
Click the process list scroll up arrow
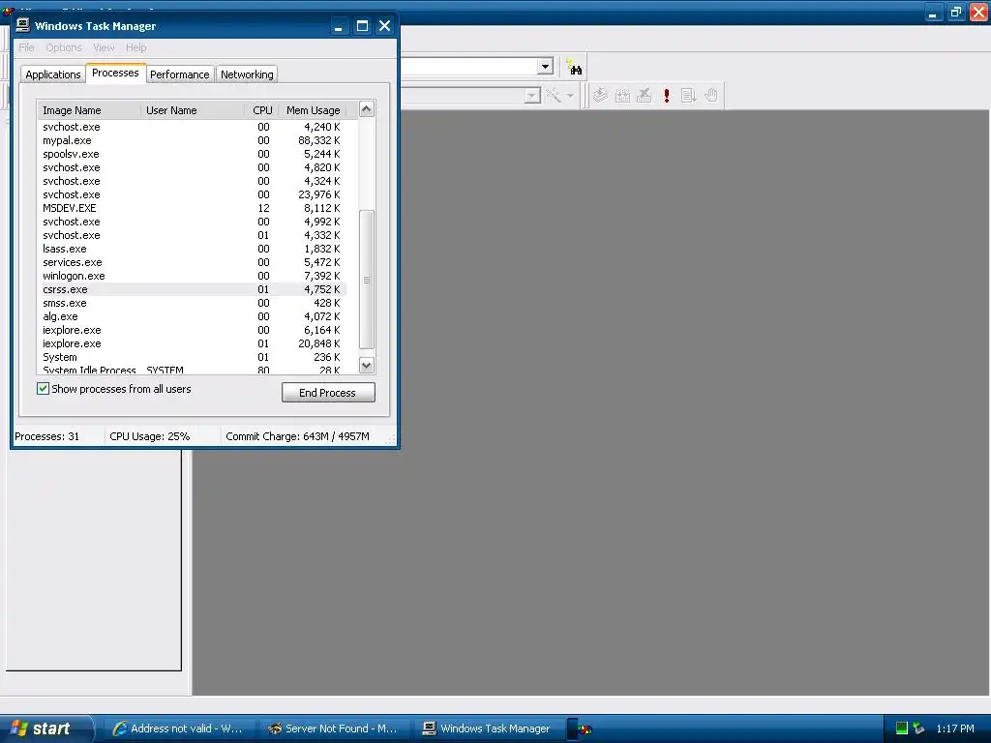[367, 109]
